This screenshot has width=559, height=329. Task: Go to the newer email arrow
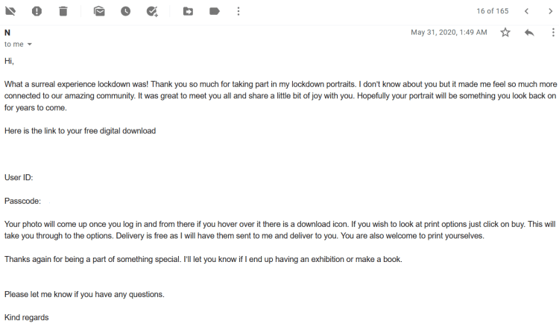pyautogui.click(x=527, y=11)
